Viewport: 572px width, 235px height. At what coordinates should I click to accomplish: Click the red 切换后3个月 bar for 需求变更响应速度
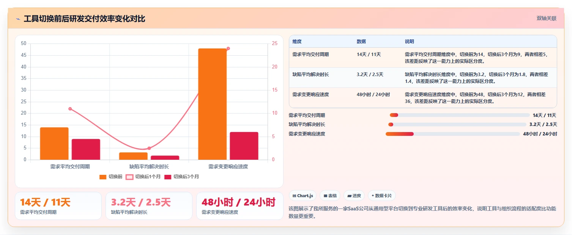tap(244, 146)
